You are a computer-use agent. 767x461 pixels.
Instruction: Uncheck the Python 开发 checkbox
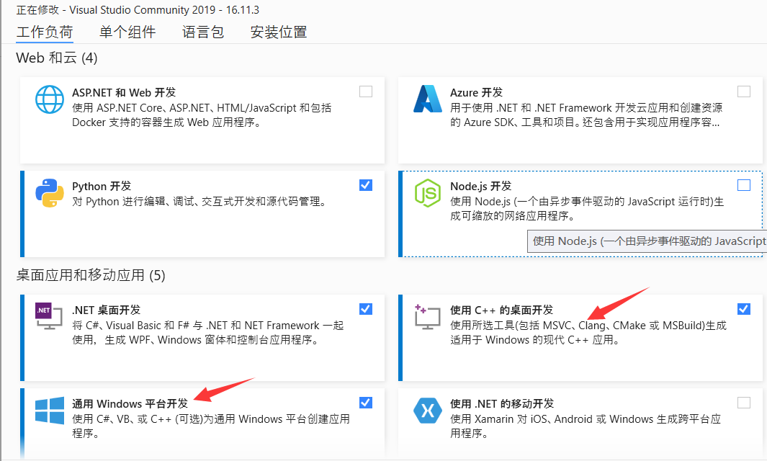tap(366, 185)
